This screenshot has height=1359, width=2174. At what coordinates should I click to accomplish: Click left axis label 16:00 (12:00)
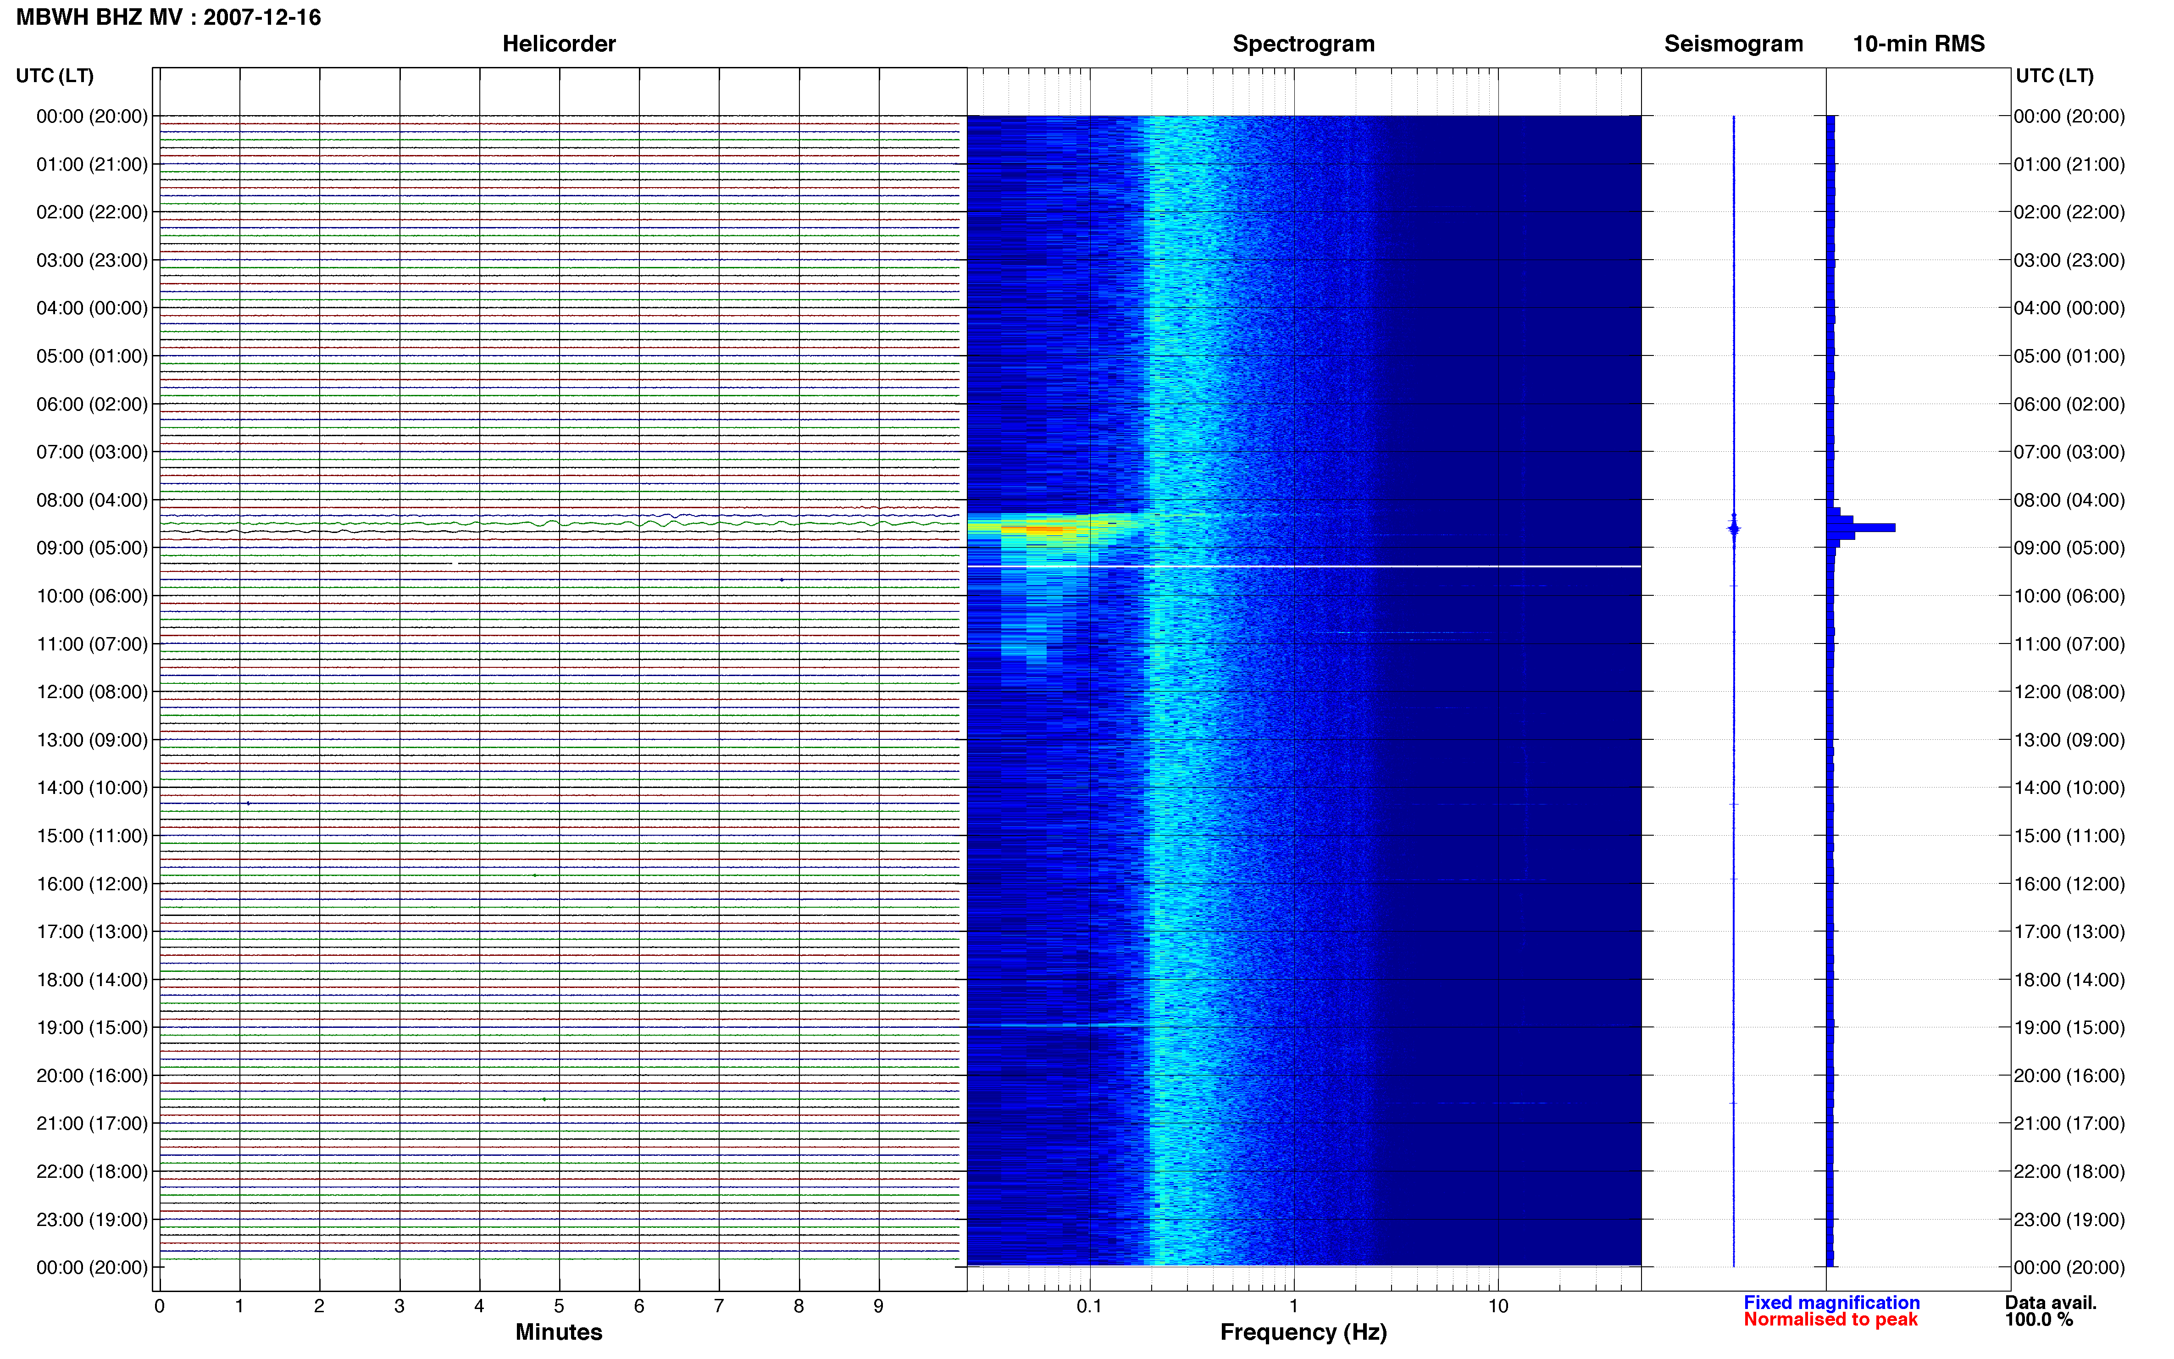(92, 884)
